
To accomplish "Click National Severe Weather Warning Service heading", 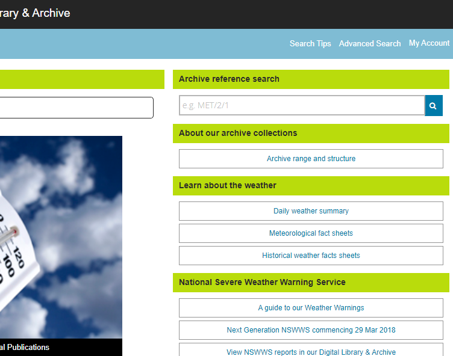I will click(x=262, y=283).
